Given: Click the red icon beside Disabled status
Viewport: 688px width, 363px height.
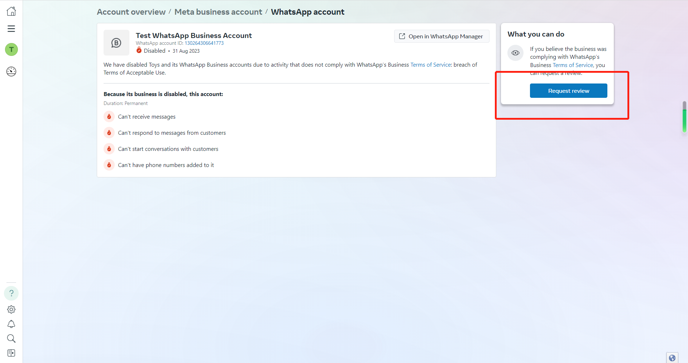Looking at the screenshot, I should coord(139,51).
